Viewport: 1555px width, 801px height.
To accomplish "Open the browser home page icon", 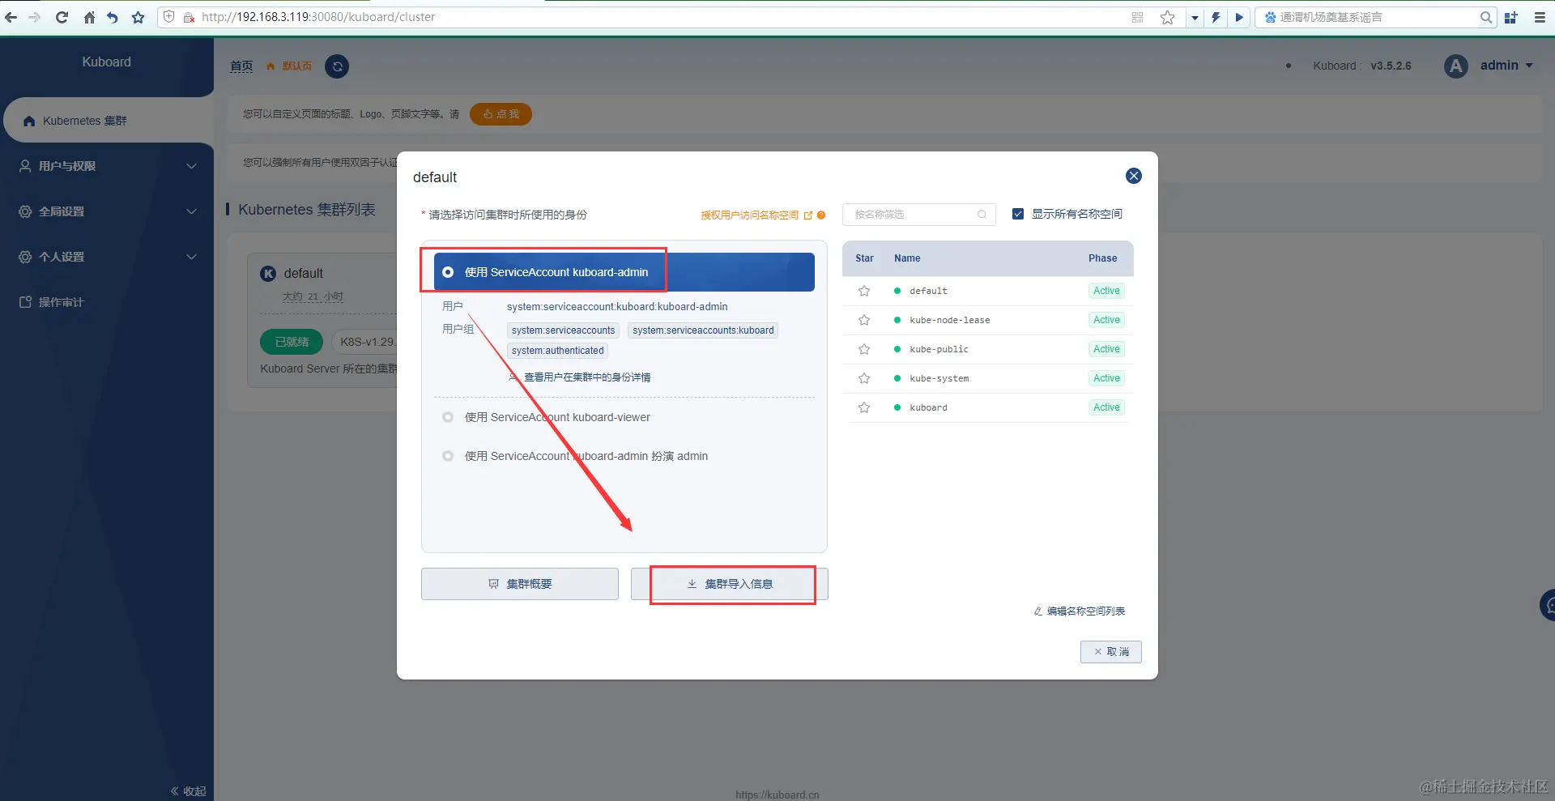I will point(89,17).
